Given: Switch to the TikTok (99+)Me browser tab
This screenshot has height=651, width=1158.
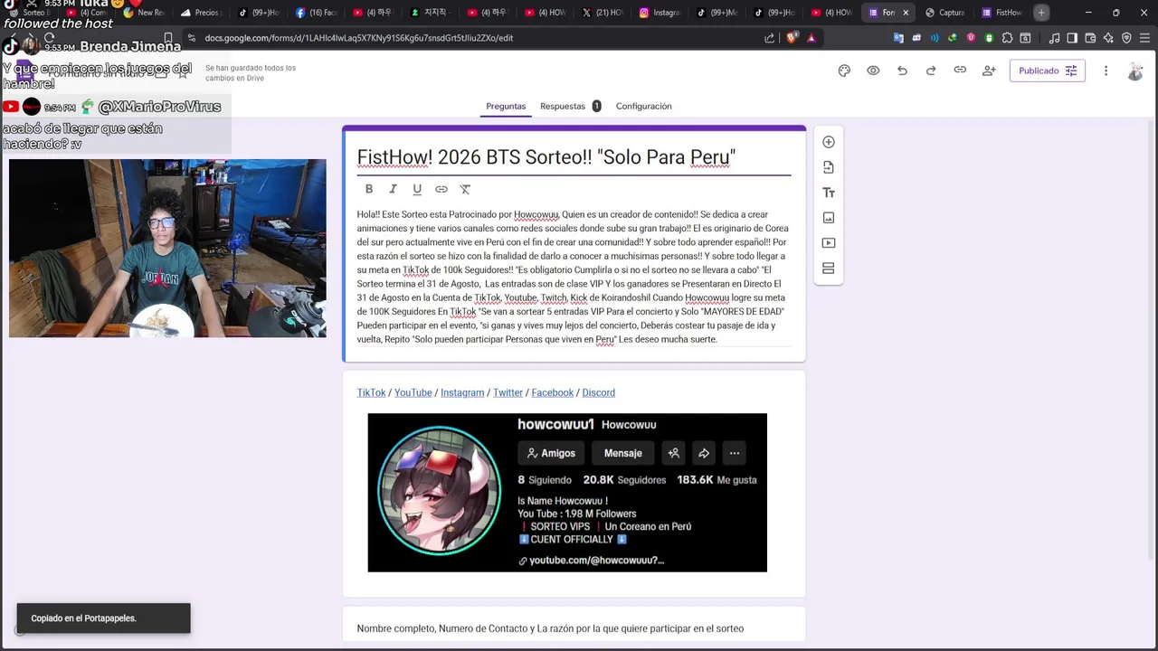Looking at the screenshot, I should tap(717, 13).
